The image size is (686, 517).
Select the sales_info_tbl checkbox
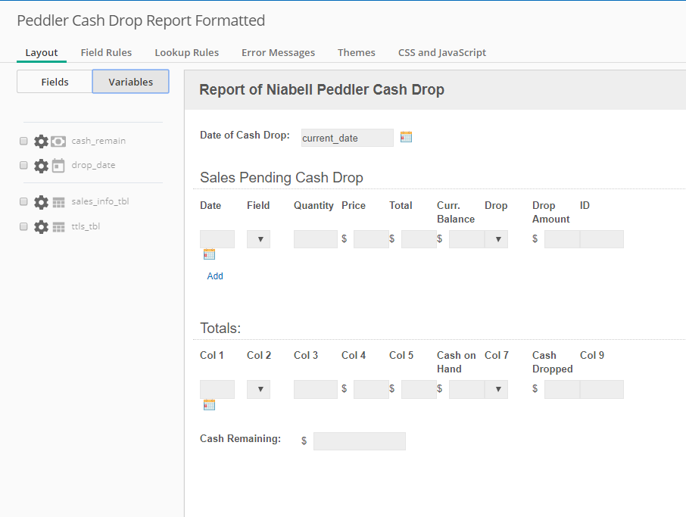(23, 201)
